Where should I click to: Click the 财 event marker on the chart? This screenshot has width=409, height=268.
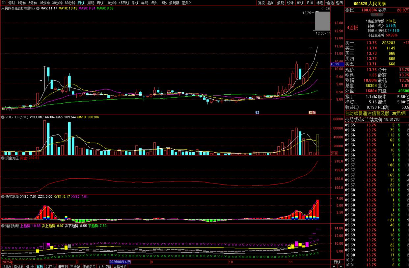click(x=257, y=112)
